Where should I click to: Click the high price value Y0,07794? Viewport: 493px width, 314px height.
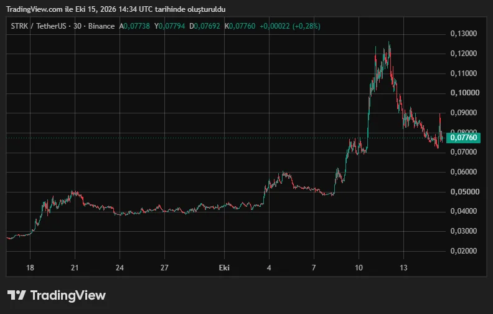(169, 26)
